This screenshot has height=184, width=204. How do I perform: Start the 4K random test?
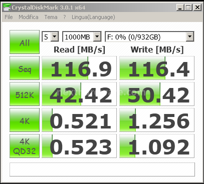click(25, 120)
